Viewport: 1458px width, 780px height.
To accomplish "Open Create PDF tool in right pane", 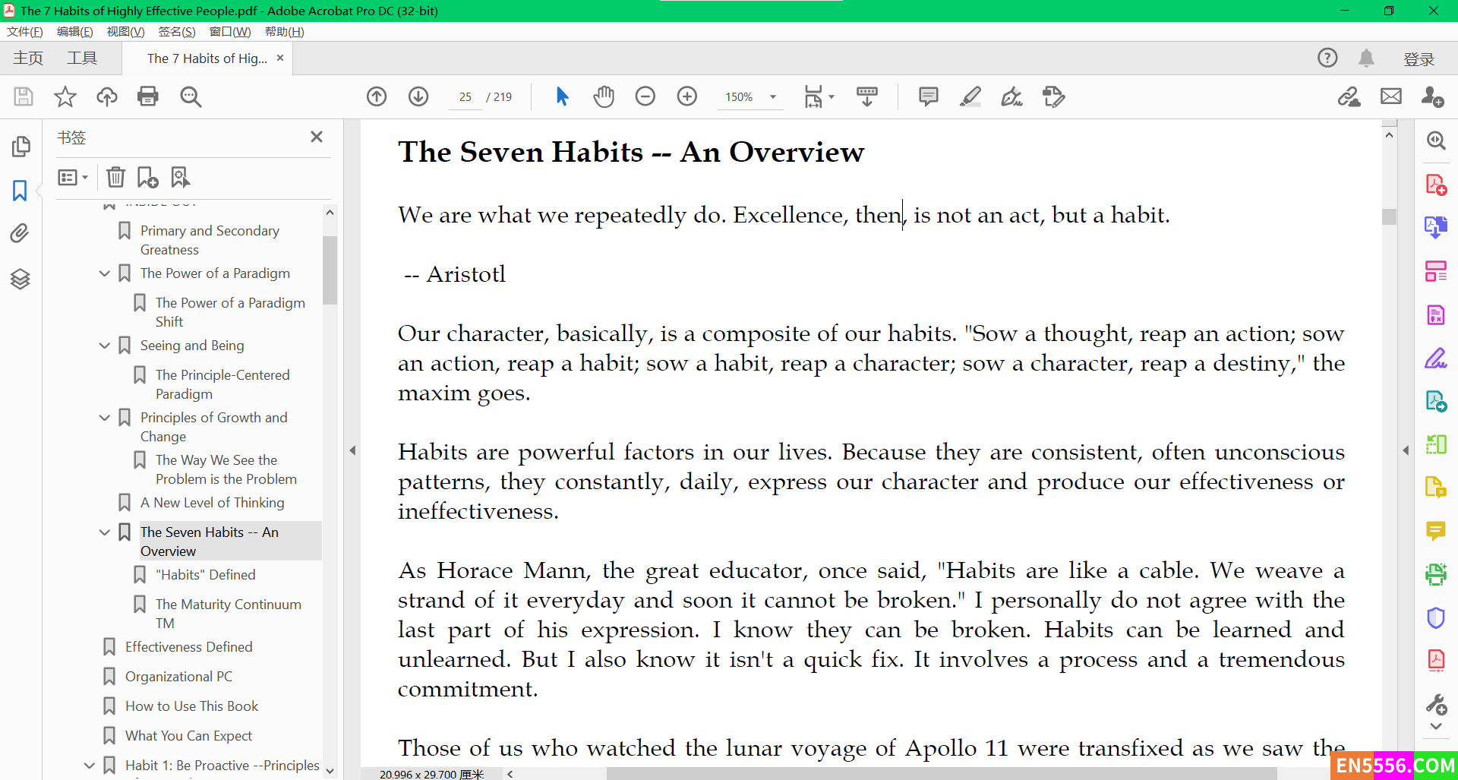I will click(1435, 185).
